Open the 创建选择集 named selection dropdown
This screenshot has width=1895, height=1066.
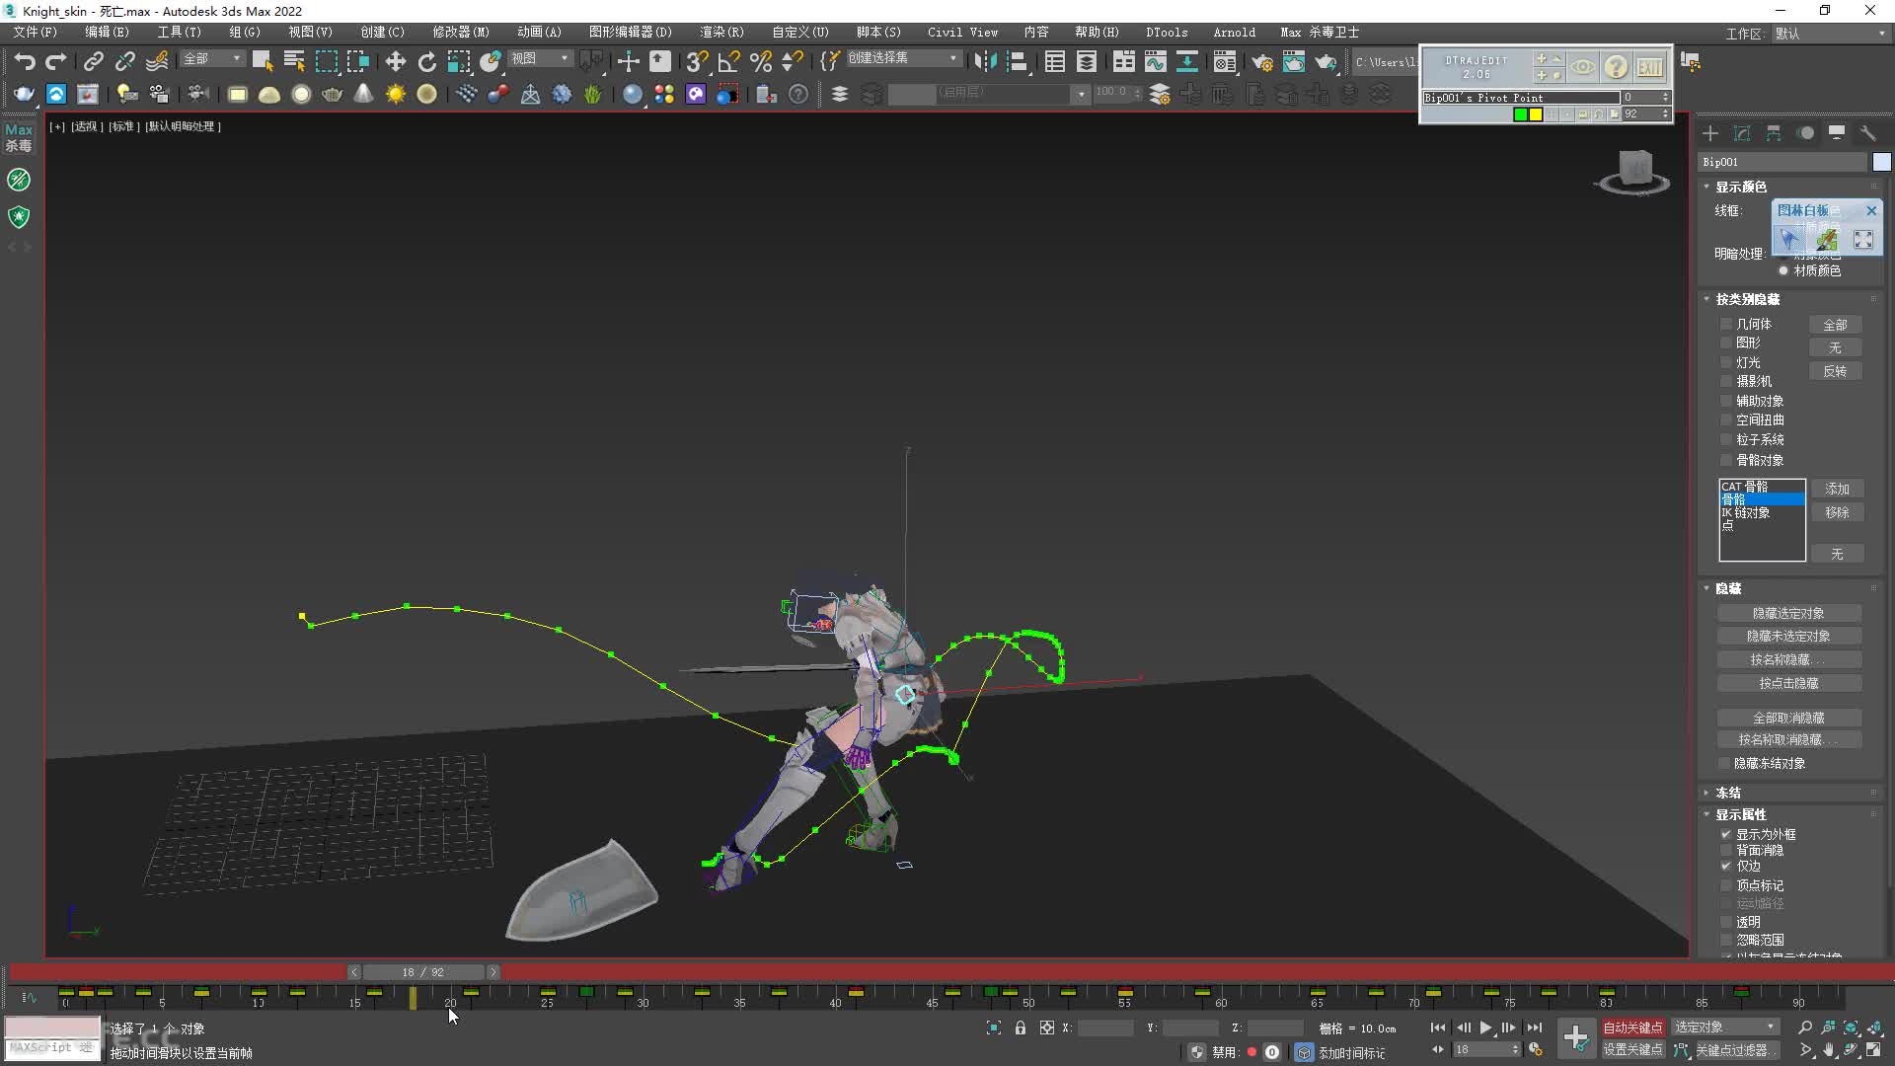902,58
